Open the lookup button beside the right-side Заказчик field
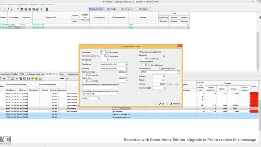Screen dimensions: 261x147 tap(148, 59)
